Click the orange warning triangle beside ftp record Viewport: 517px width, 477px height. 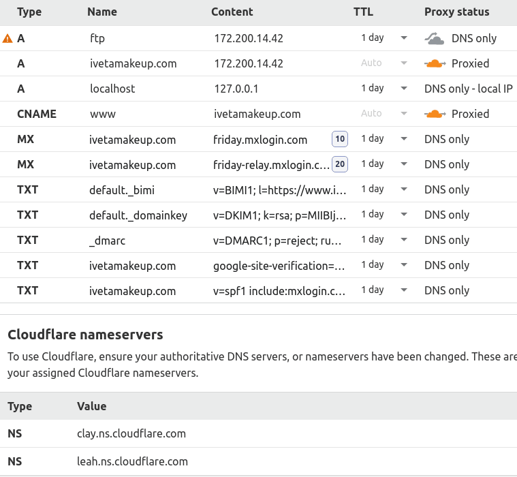[7, 39]
